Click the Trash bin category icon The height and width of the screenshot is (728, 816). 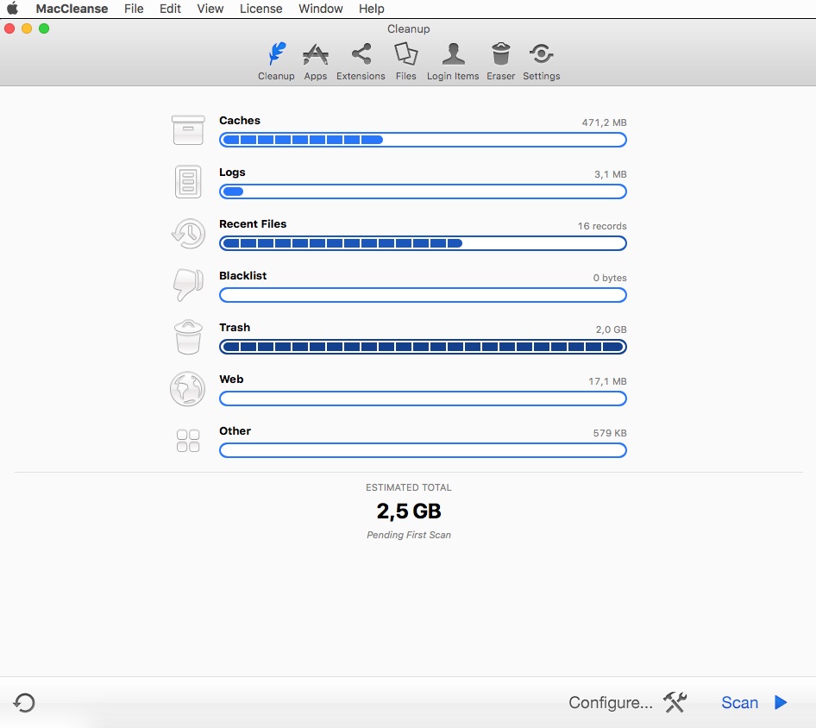[188, 336]
